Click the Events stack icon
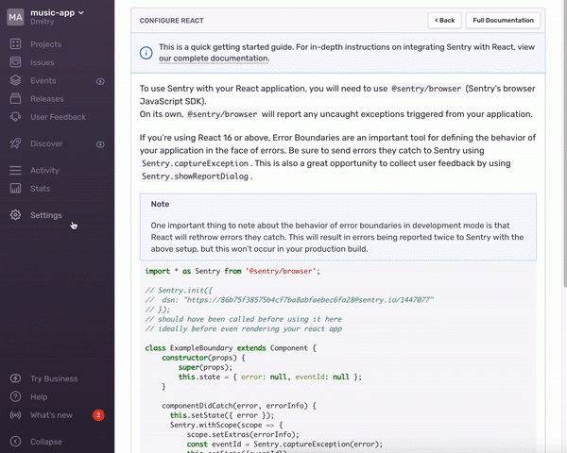Image resolution: width=567 pixels, height=453 pixels. pyautogui.click(x=15, y=81)
